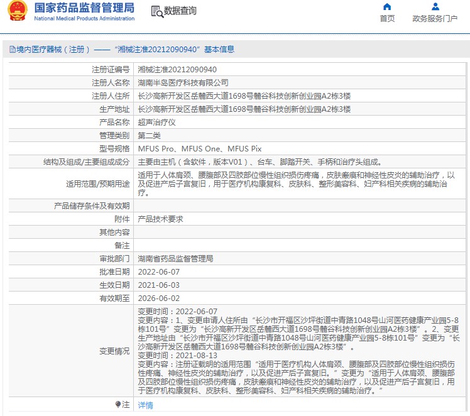The image size is (470, 416).
Task: Click the 有效期至 row label
Action: 114,298
